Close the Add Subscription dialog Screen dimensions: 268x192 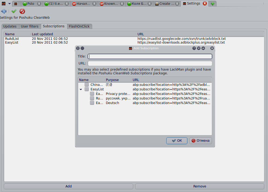coord(212,48)
